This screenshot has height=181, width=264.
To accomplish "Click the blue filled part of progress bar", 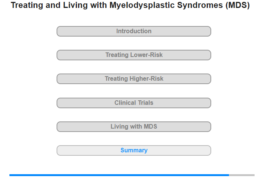I will [x=119, y=175].
